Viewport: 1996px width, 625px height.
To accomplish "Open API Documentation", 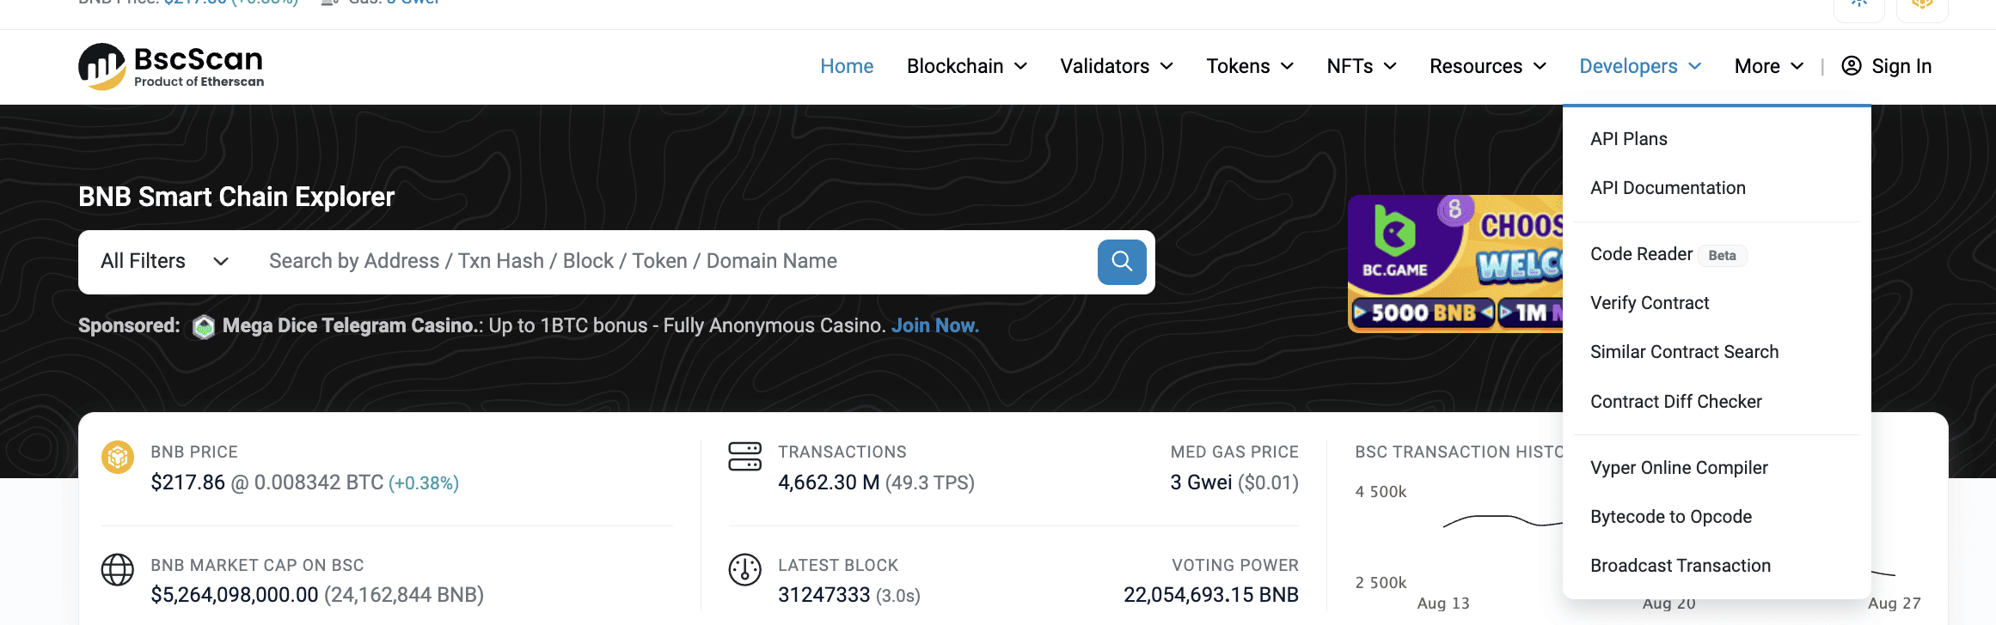I will coord(1668,188).
